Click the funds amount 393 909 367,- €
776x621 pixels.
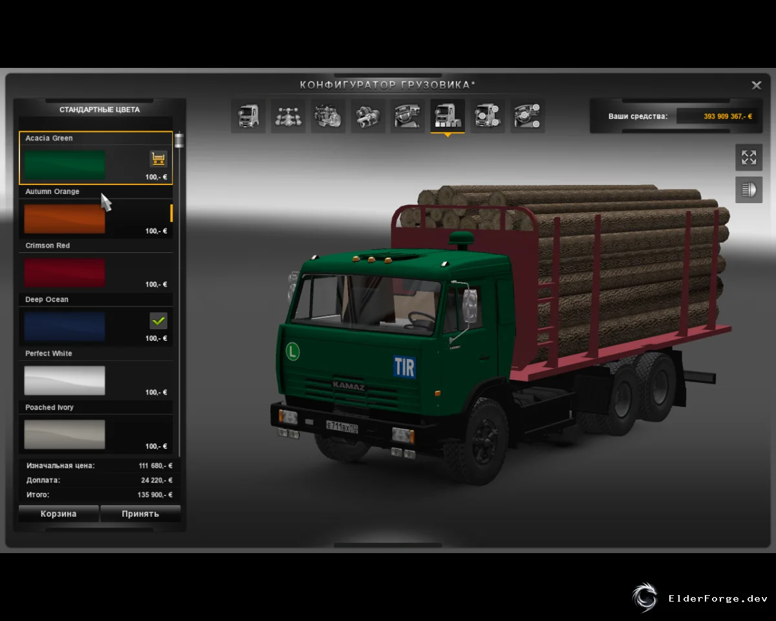pyautogui.click(x=727, y=116)
